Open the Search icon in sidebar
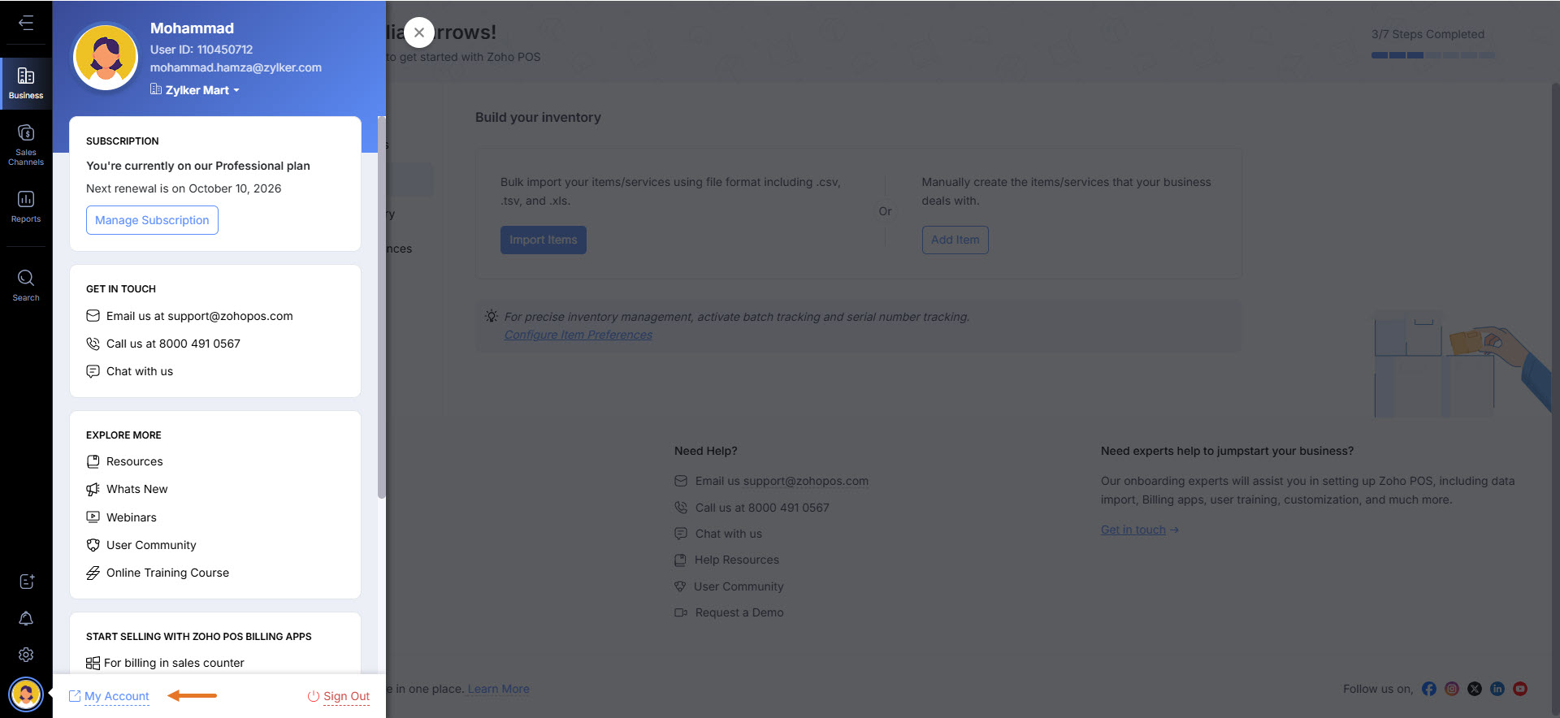 pyautogui.click(x=26, y=285)
